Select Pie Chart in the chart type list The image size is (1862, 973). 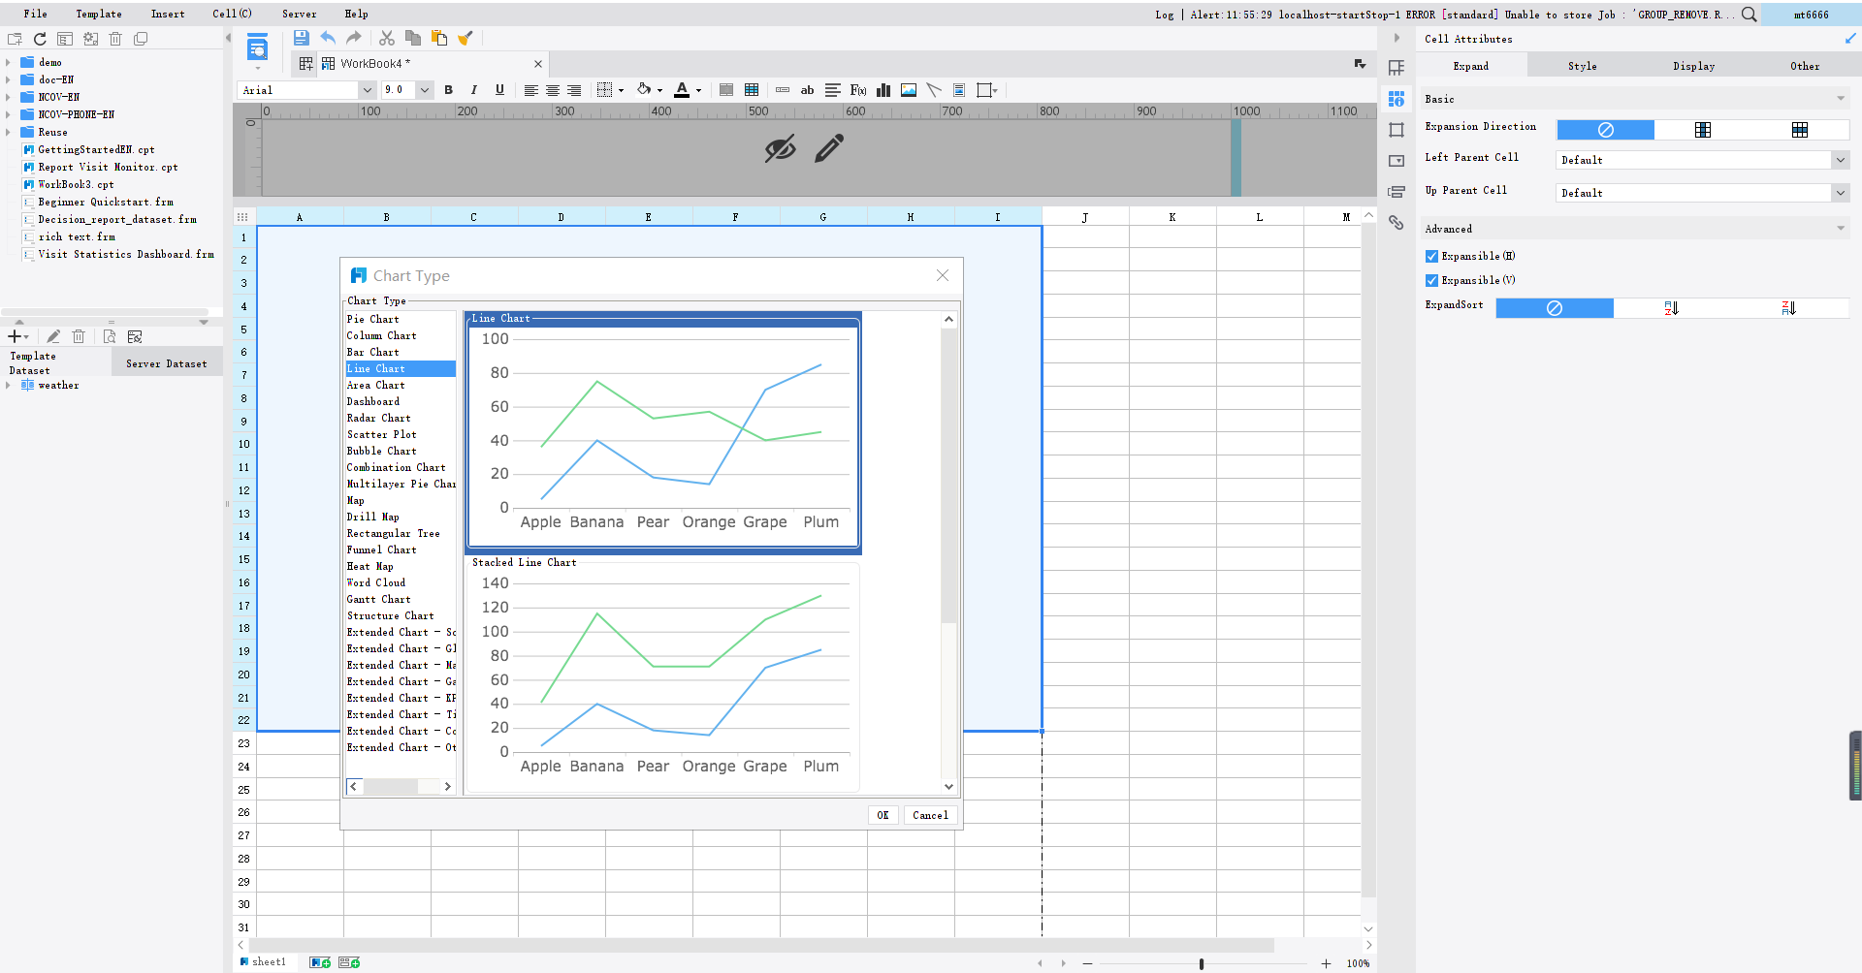[x=372, y=319]
